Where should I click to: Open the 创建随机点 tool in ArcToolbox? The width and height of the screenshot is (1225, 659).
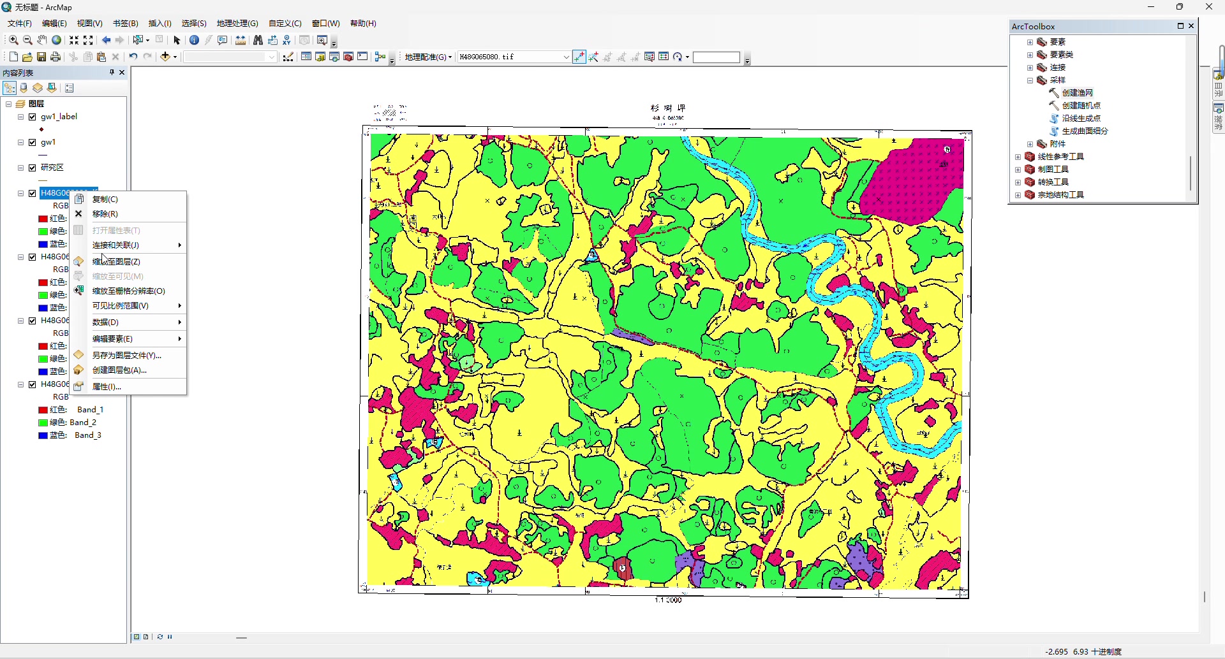[x=1081, y=106]
